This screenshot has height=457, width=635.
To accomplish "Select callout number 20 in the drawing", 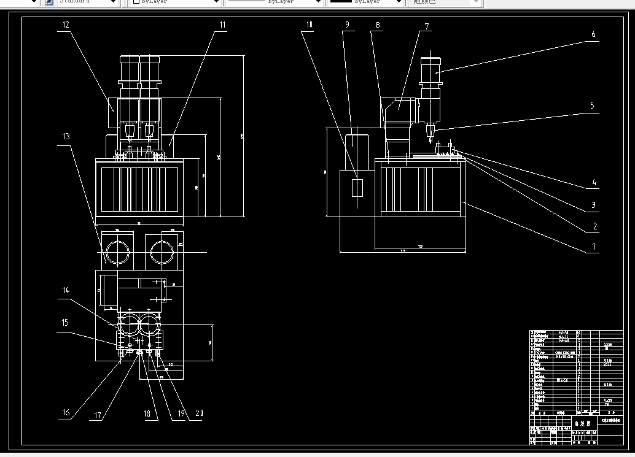I will tap(199, 413).
